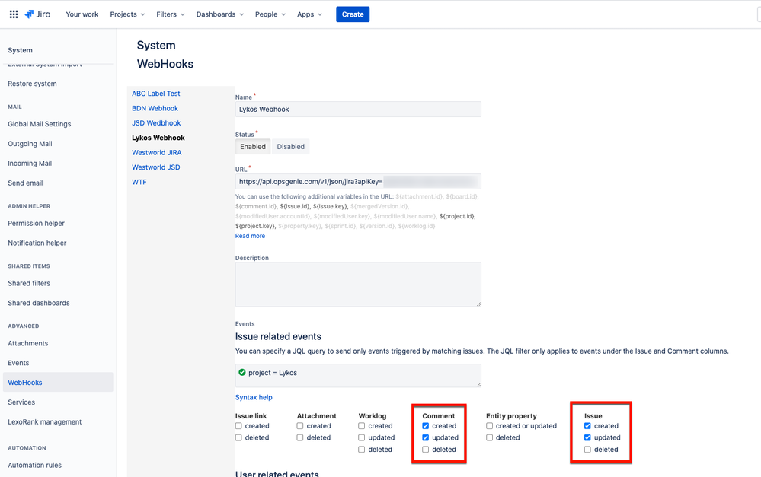Screen dimensions: 761x477
Task: Toggle Worklog created checkbox
Action: pos(362,426)
